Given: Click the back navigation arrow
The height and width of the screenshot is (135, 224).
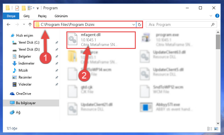Looking at the screenshot, I should pos(8,24).
